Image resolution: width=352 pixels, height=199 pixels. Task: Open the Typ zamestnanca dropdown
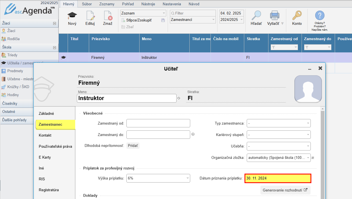(x=279, y=123)
